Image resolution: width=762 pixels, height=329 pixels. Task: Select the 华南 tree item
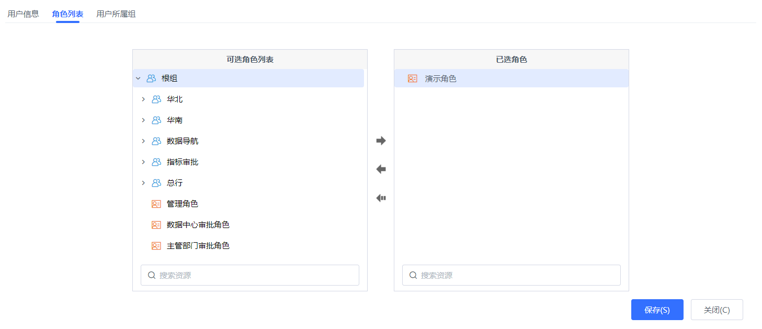[x=175, y=120]
